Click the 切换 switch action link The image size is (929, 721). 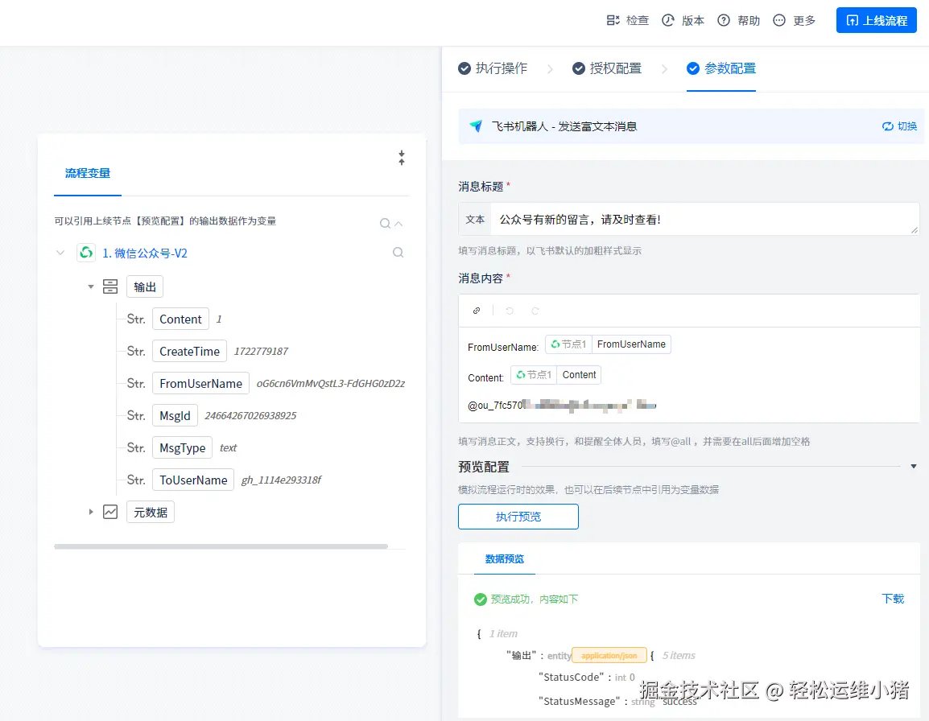coord(899,126)
